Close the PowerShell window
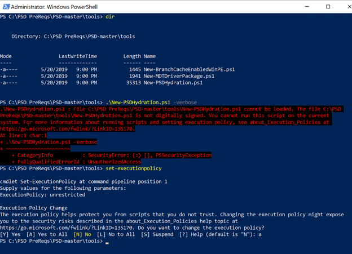 coord(349,7)
